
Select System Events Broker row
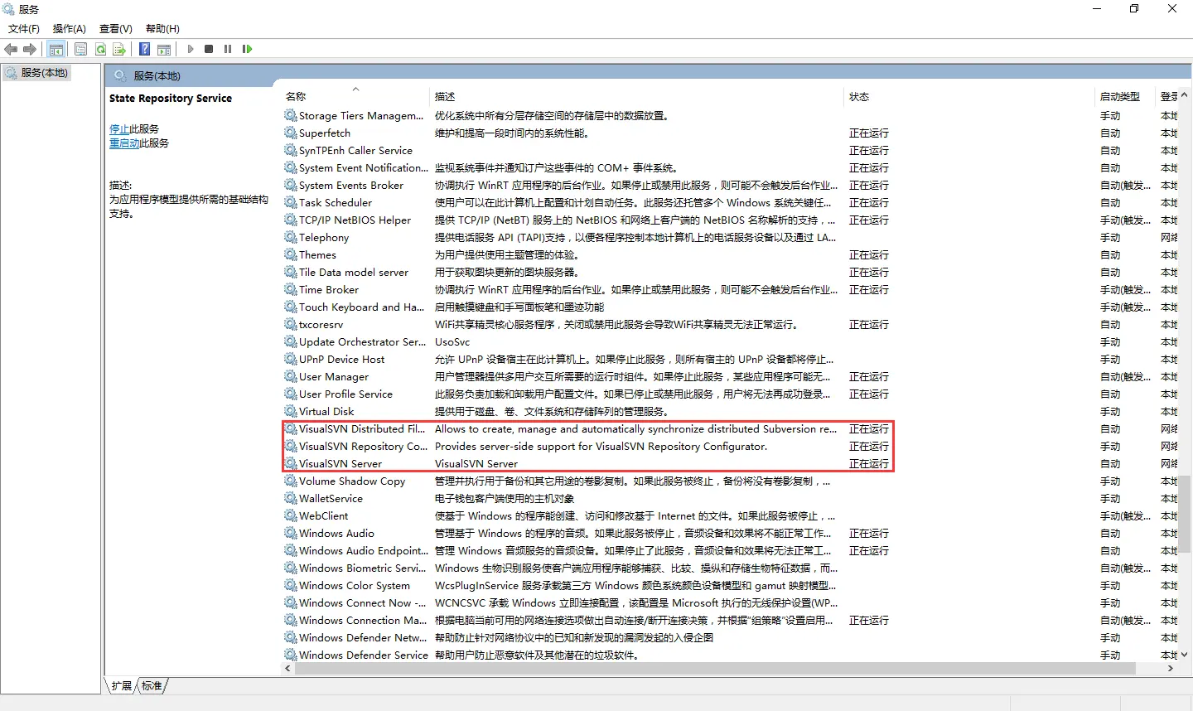pyautogui.click(x=730, y=185)
